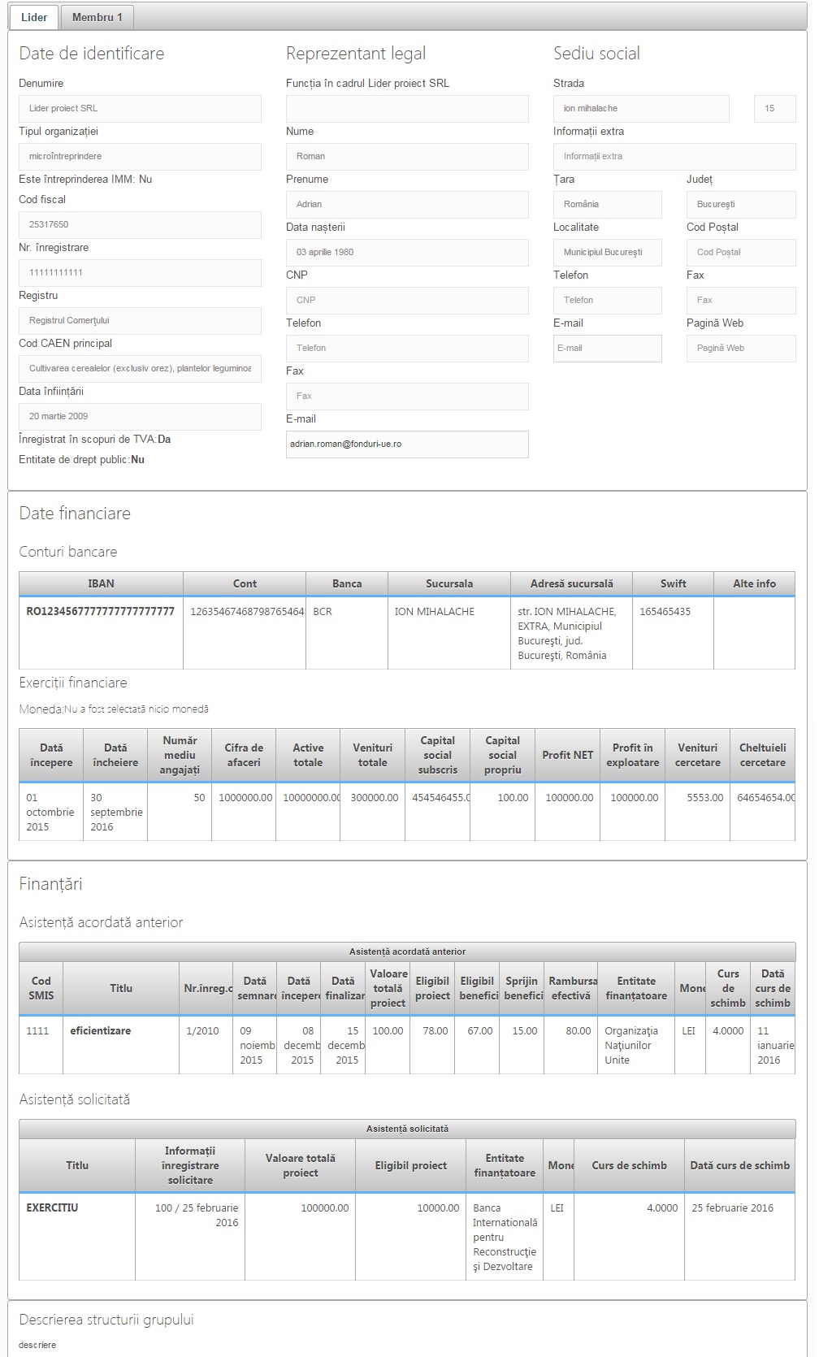Focus Sediu social E-mail field
The image size is (819, 1357).
point(608,349)
